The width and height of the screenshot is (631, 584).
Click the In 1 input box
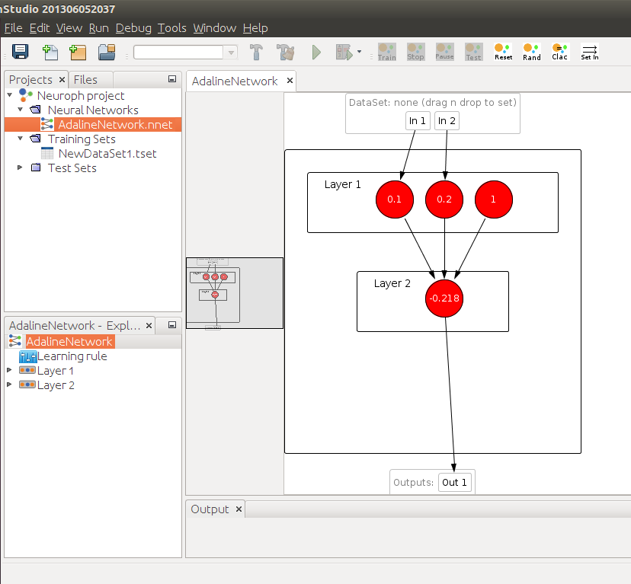click(418, 120)
